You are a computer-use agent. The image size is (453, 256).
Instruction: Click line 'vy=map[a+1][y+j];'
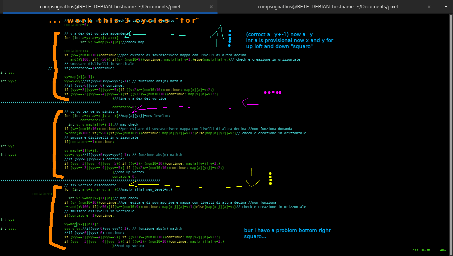(x=81, y=151)
